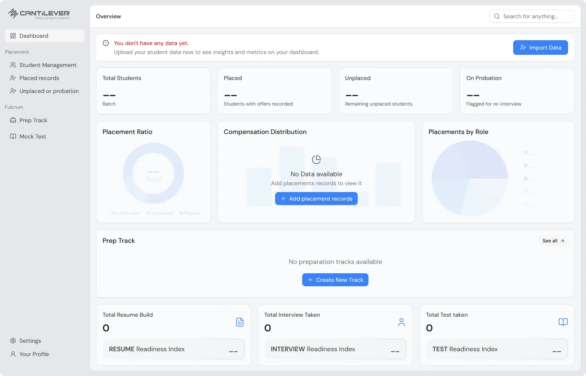Screen dimensions: 586x376
Task: Click the Student Management people icon
Action: point(13,65)
